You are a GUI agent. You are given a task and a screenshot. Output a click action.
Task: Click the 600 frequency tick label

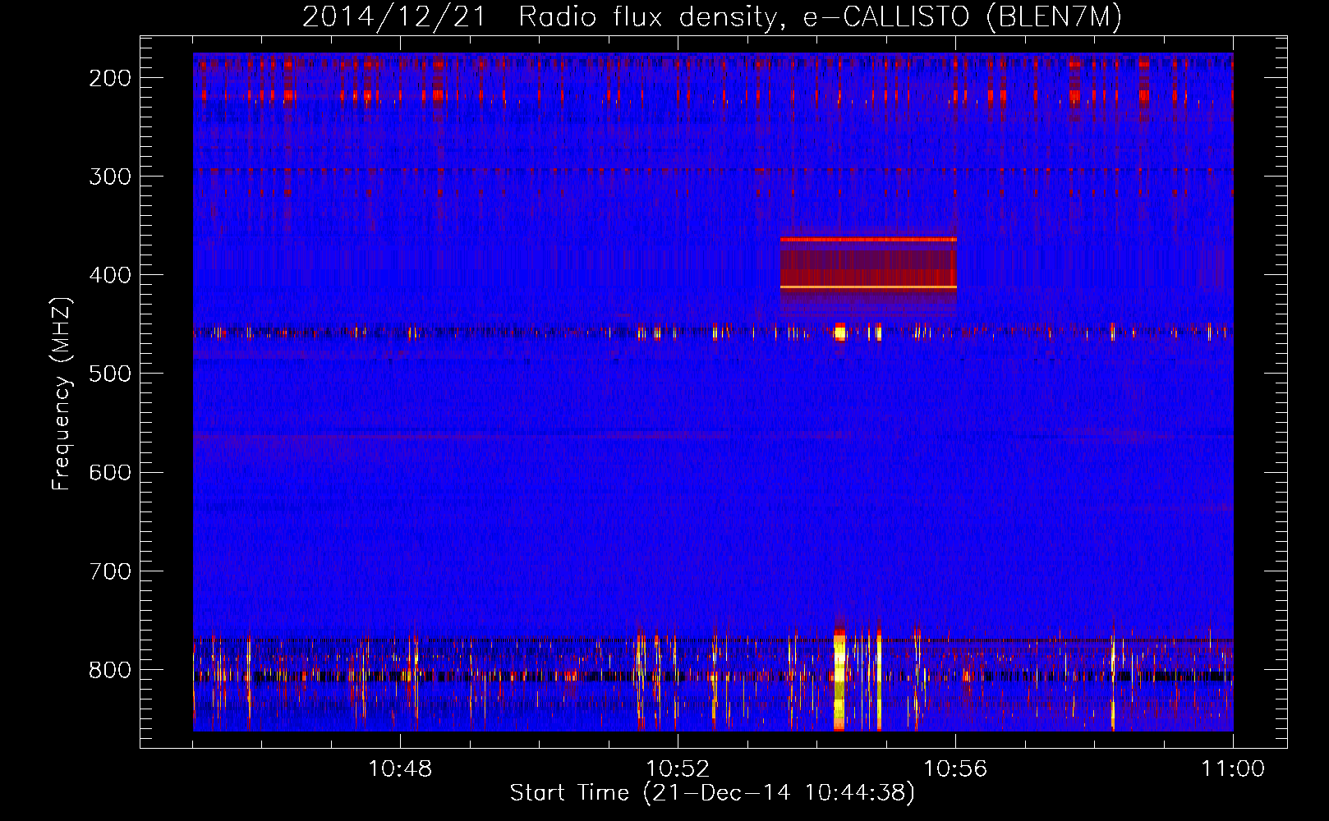tap(110, 472)
